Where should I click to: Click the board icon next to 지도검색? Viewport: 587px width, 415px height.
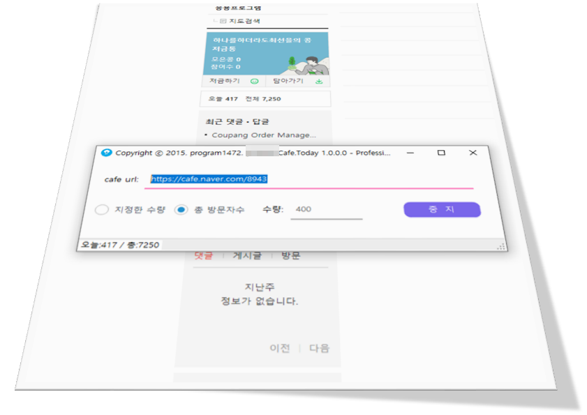pyautogui.click(x=222, y=22)
